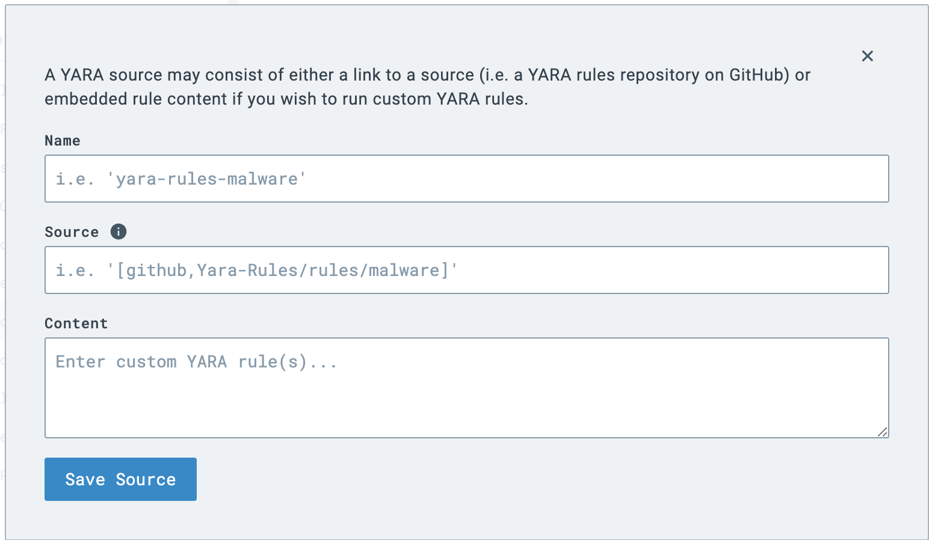This screenshot has height=540, width=929.
Task: Tap the X to exit the YARA source form
Action: [867, 56]
